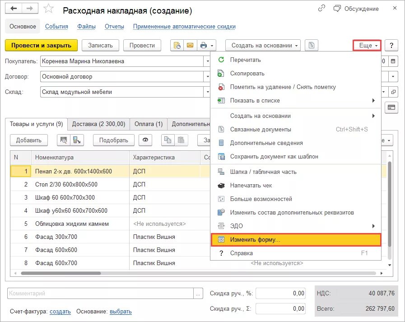Choose Скопировать from the menu

coord(296,74)
